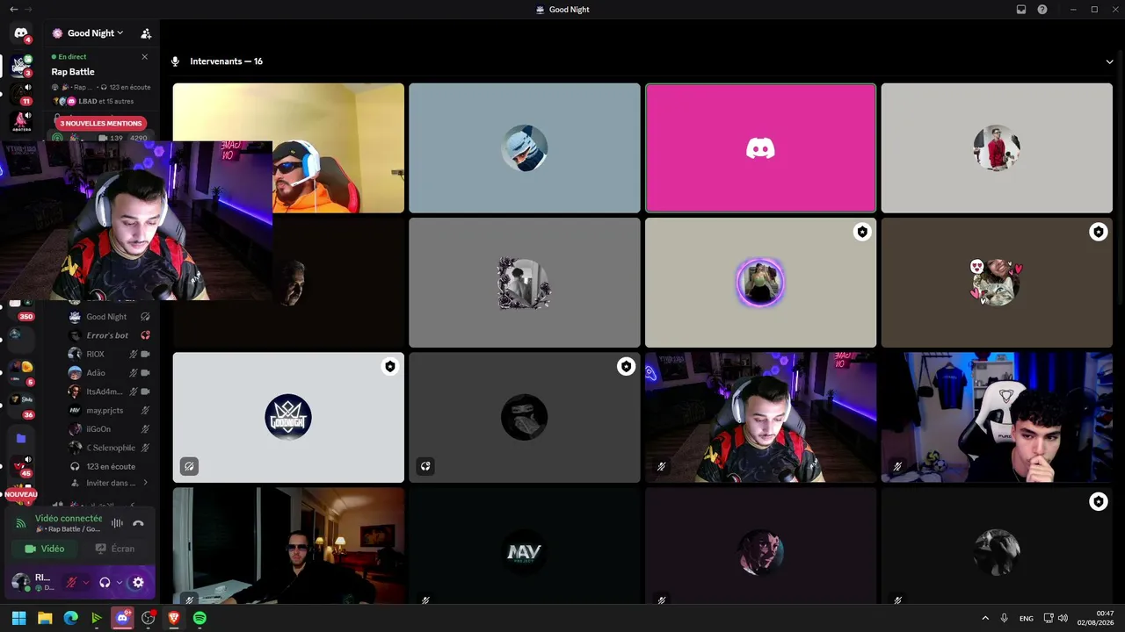This screenshot has width=1125, height=632.
Task: Select RIOX in the speaker list
Action: point(109,354)
